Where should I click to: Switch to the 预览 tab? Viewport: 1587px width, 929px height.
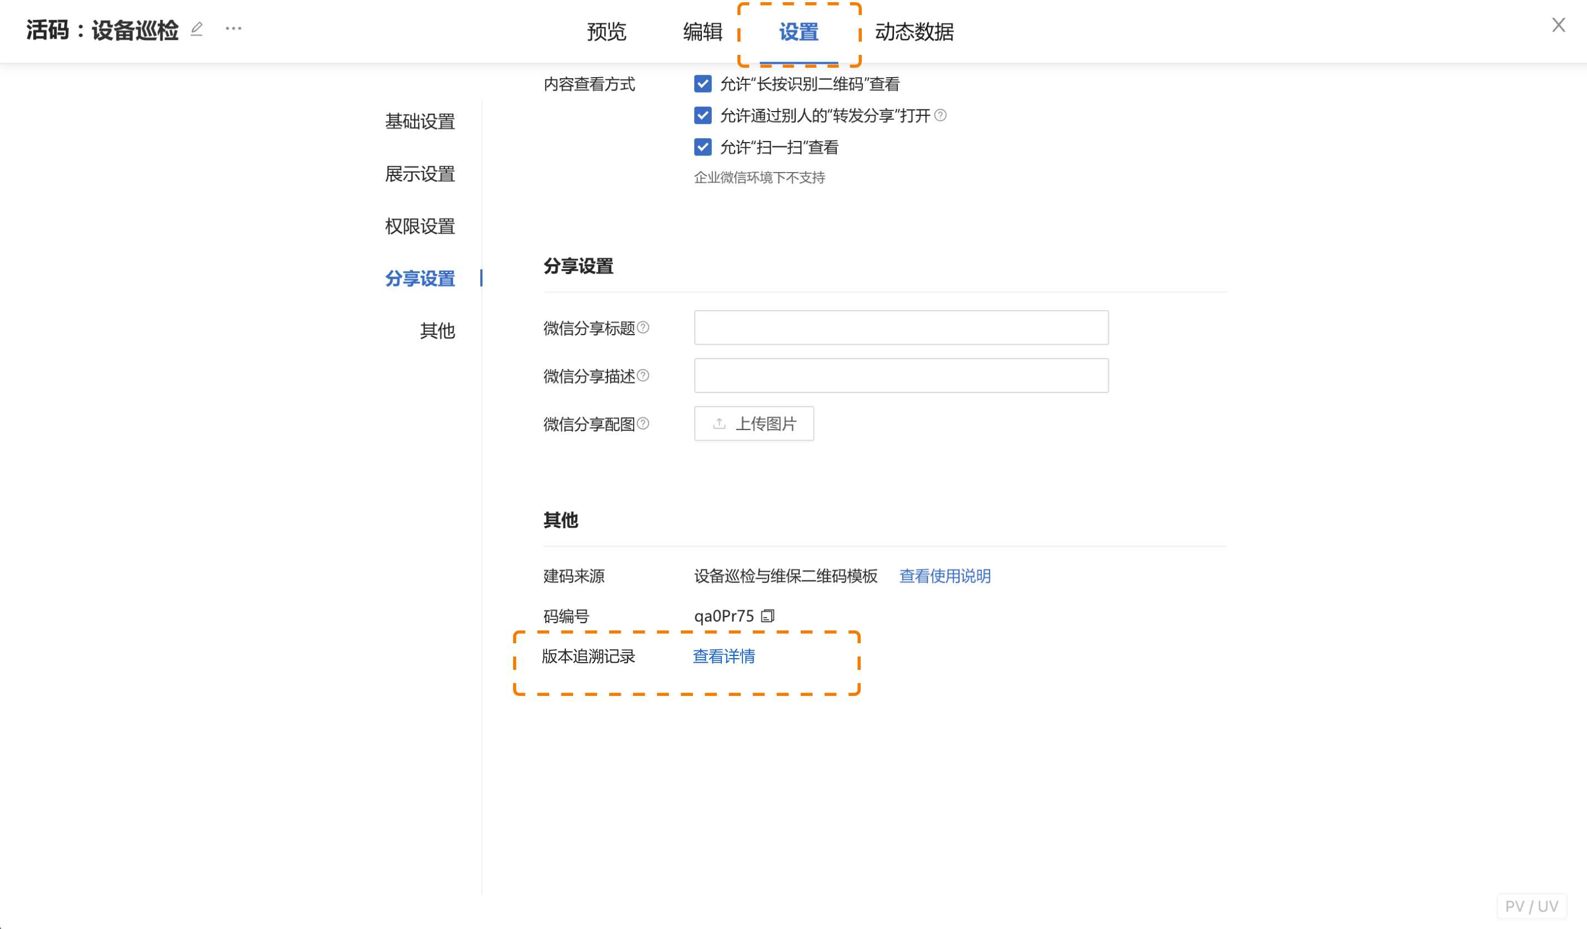tap(606, 32)
